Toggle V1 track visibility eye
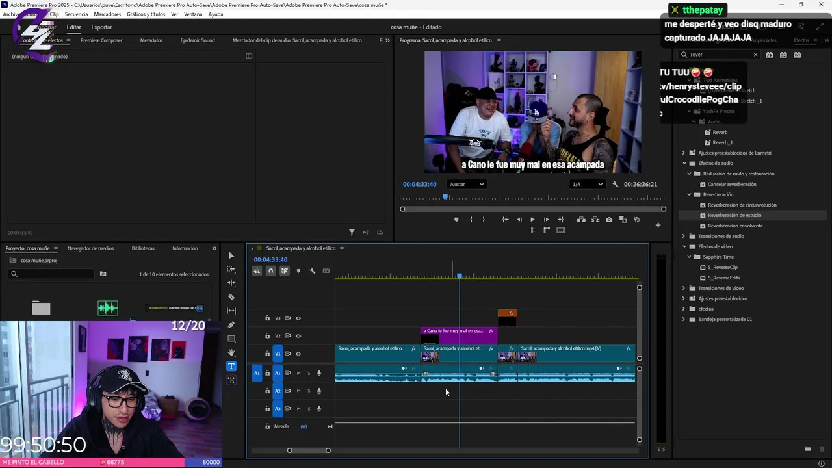This screenshot has width=832, height=468. (x=298, y=354)
